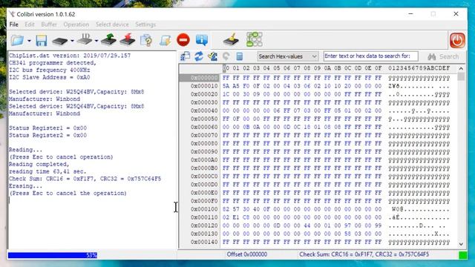
Task: Open the Operation menu
Action: [x=76, y=24]
